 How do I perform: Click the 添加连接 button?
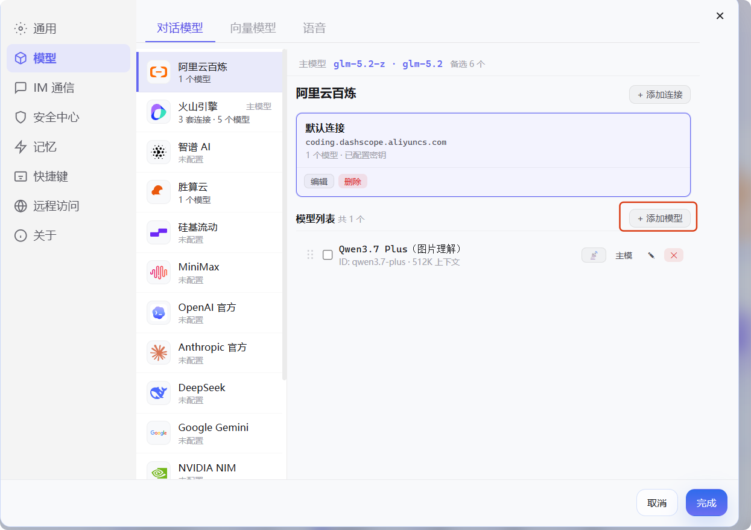point(660,95)
